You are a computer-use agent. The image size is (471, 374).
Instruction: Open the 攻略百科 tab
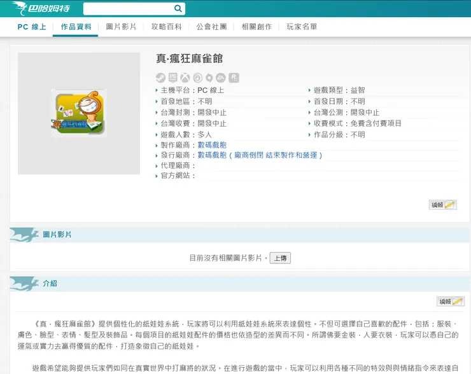coord(166,27)
